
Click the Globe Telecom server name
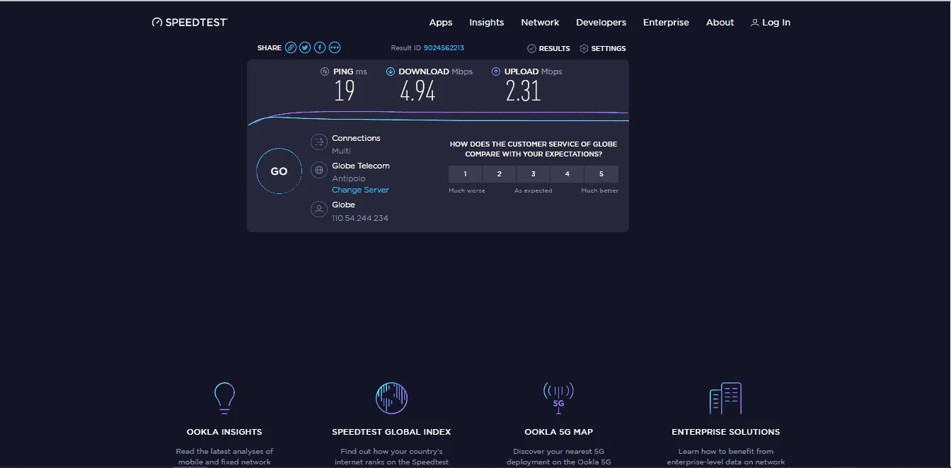coord(361,166)
